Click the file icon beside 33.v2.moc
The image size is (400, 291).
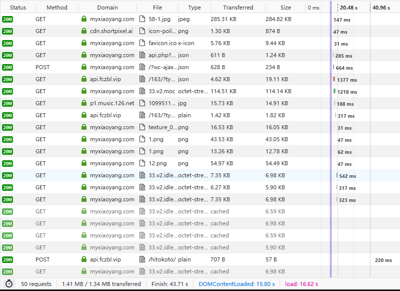142,91
